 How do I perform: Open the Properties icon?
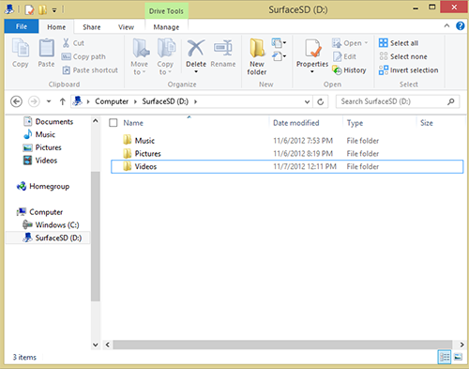312,48
